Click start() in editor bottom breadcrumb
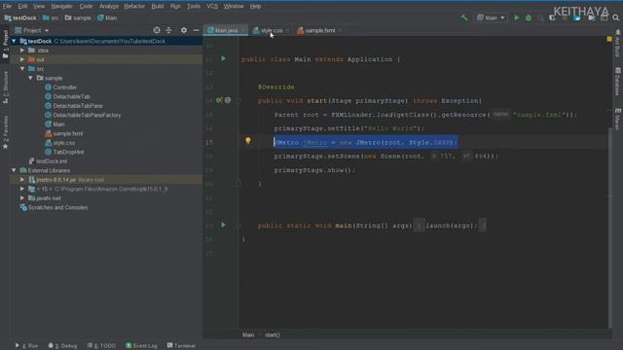The width and height of the screenshot is (623, 350). [273, 334]
